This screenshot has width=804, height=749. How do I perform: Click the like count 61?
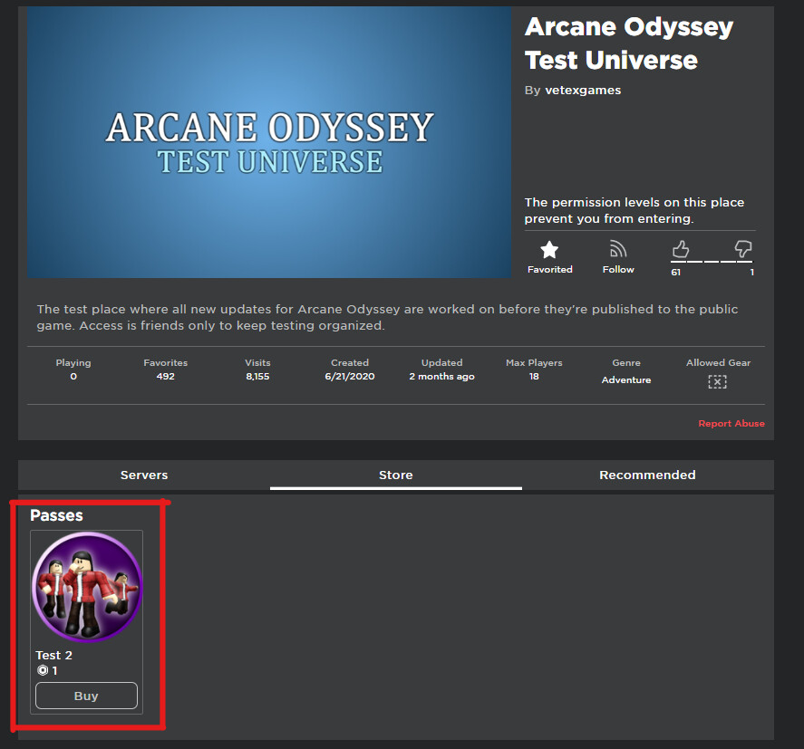[675, 271]
